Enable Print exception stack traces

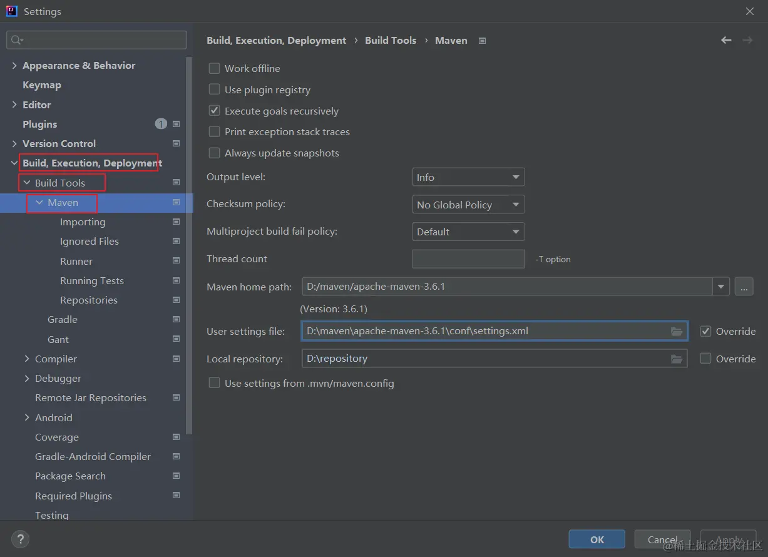(x=214, y=131)
